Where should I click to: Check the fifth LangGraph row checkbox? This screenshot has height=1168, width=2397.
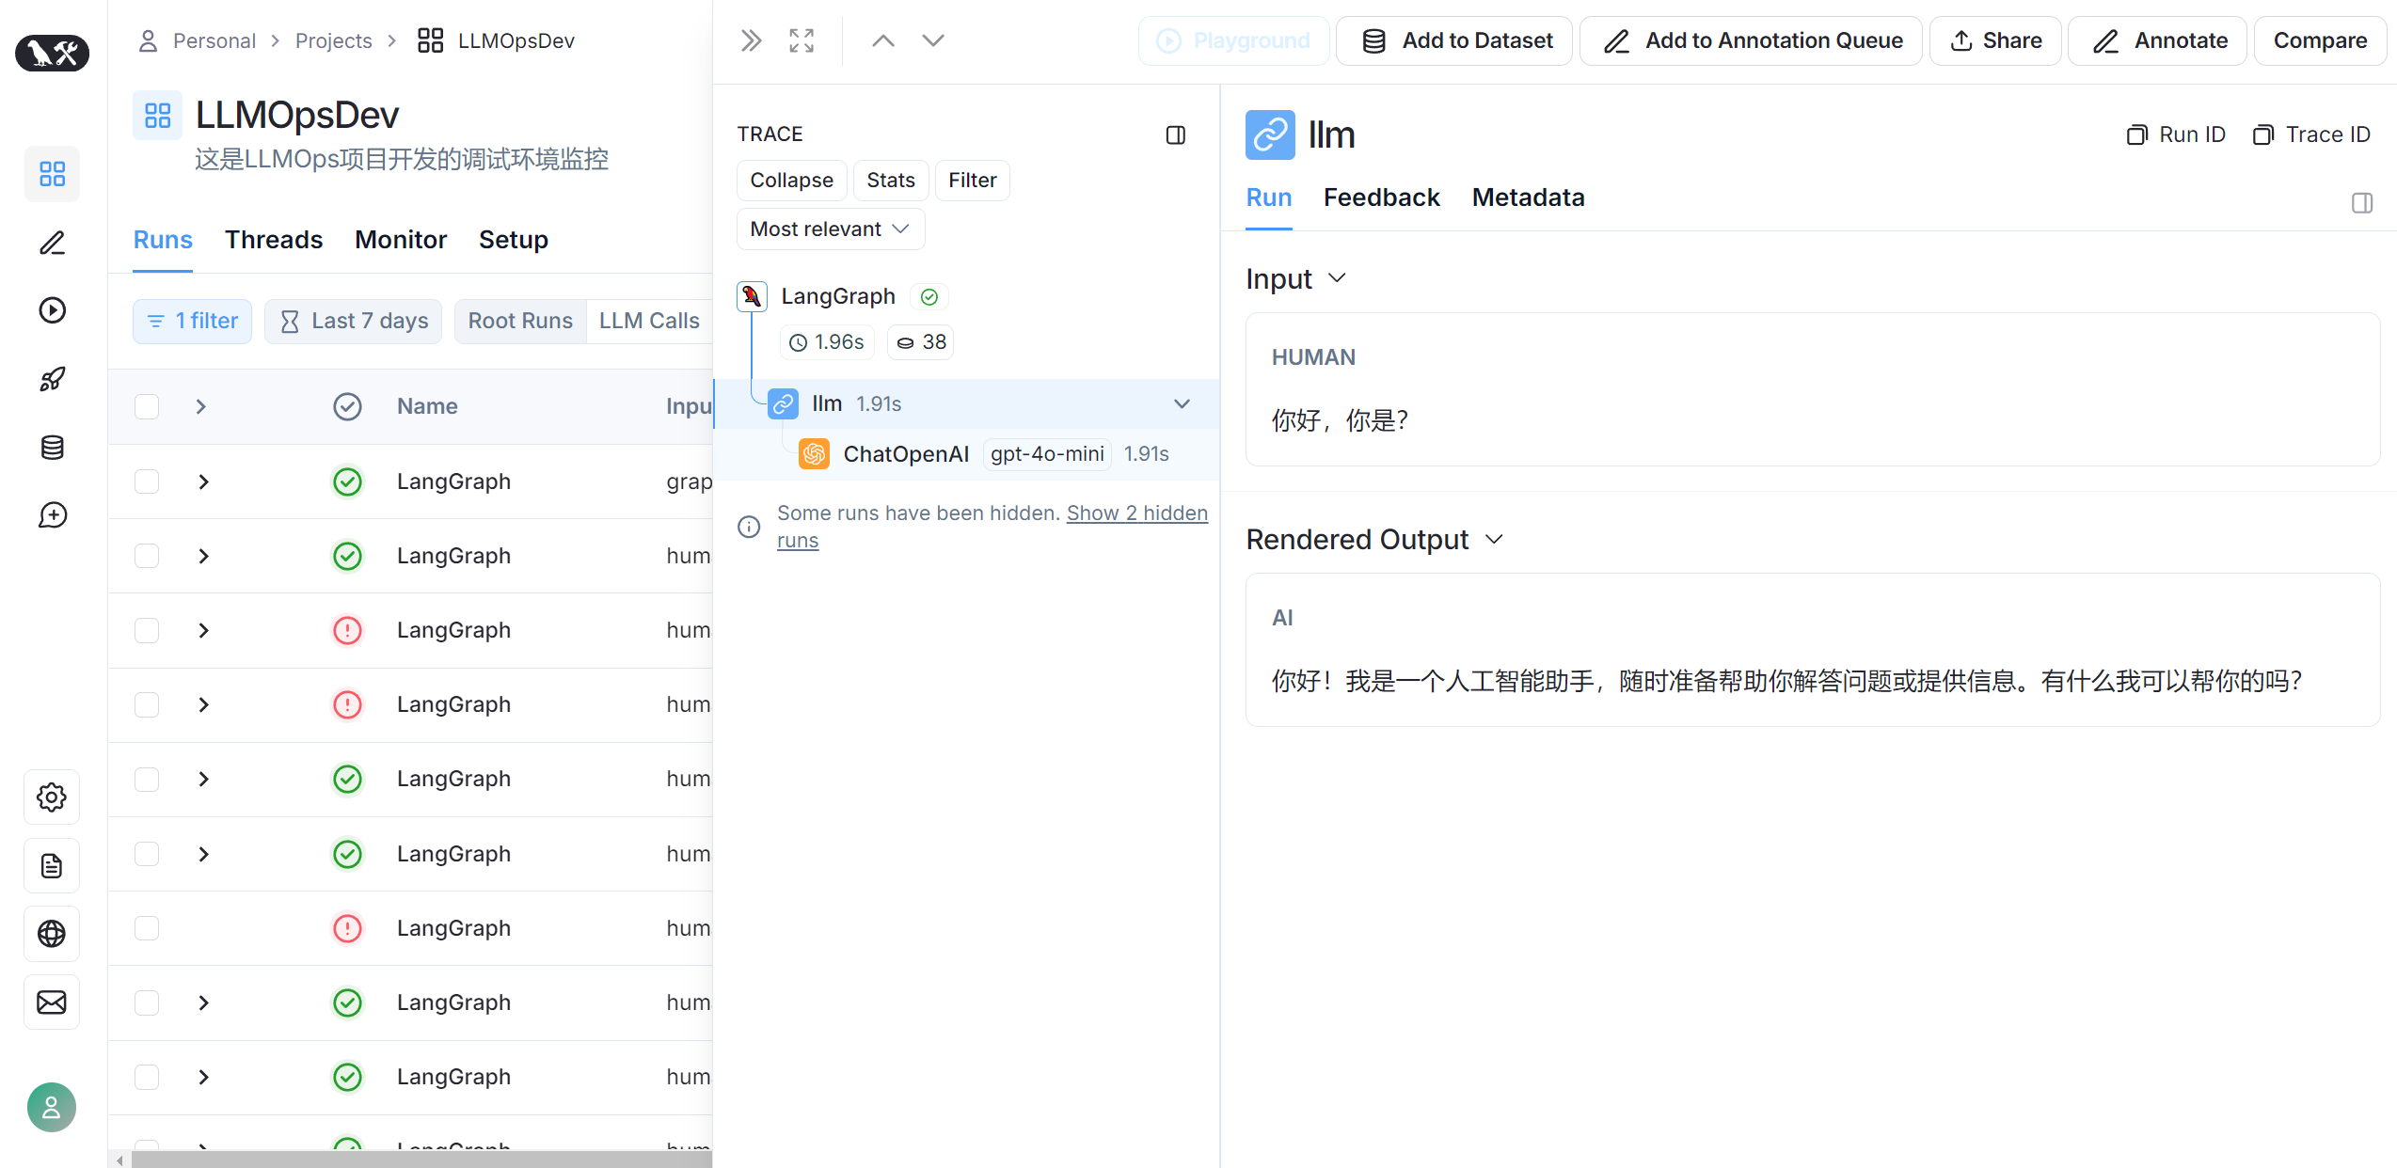147,779
